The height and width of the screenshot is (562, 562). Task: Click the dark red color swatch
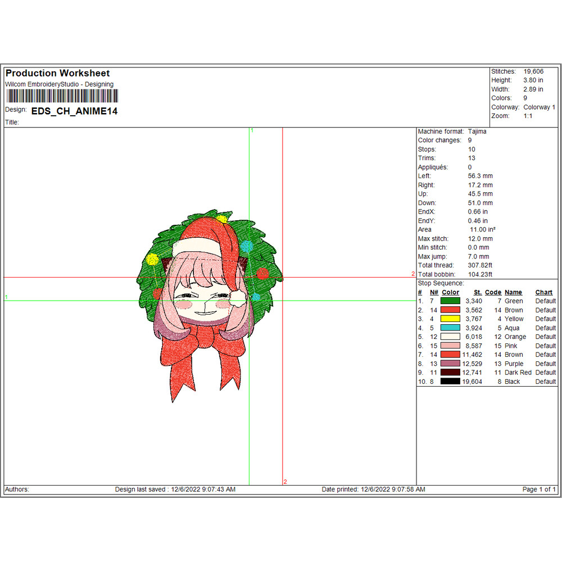tap(450, 373)
